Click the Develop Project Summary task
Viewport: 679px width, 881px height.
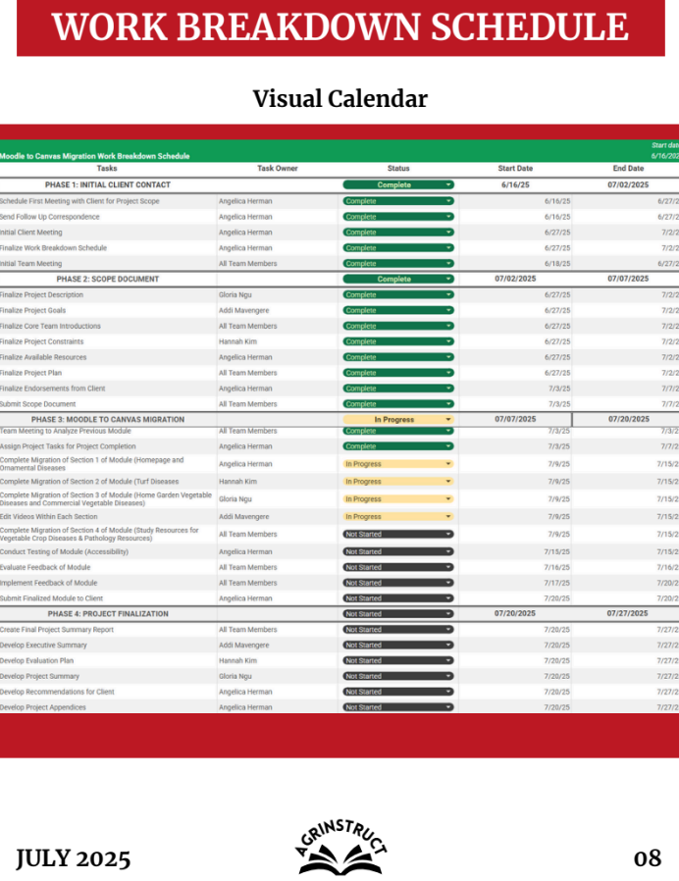point(39,677)
